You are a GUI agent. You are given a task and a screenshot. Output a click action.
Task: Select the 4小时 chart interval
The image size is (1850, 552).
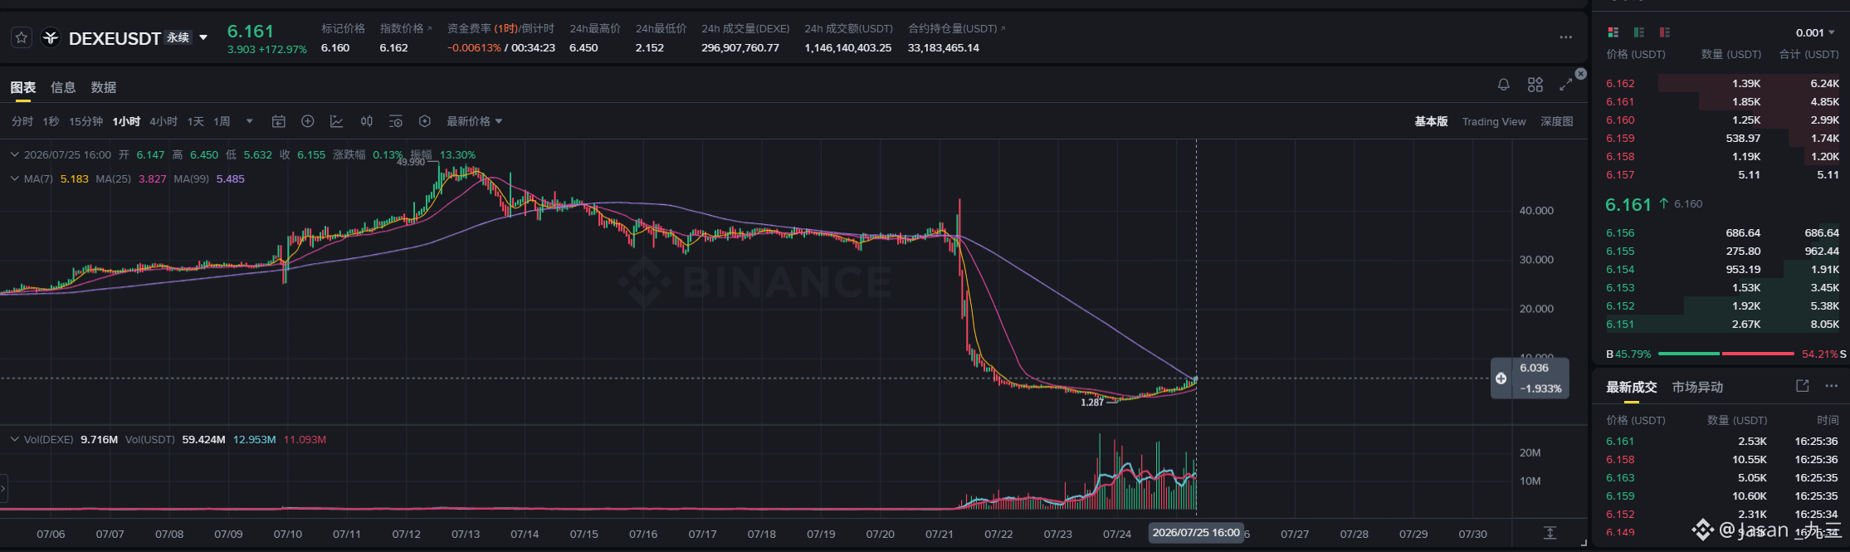(x=164, y=121)
